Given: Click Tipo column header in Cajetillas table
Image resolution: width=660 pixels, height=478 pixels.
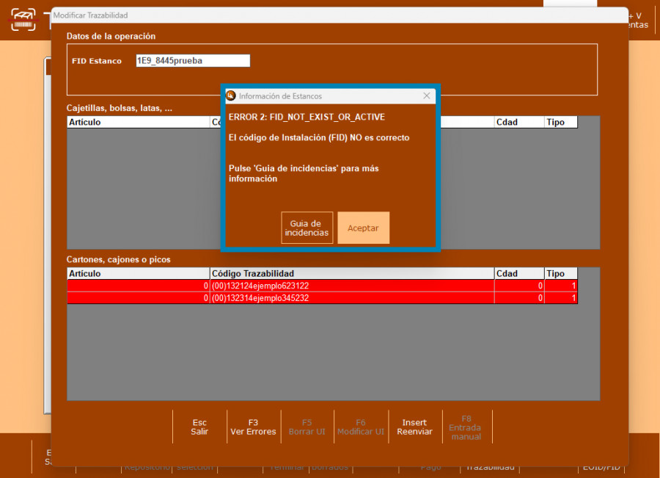Looking at the screenshot, I should click(x=560, y=123).
